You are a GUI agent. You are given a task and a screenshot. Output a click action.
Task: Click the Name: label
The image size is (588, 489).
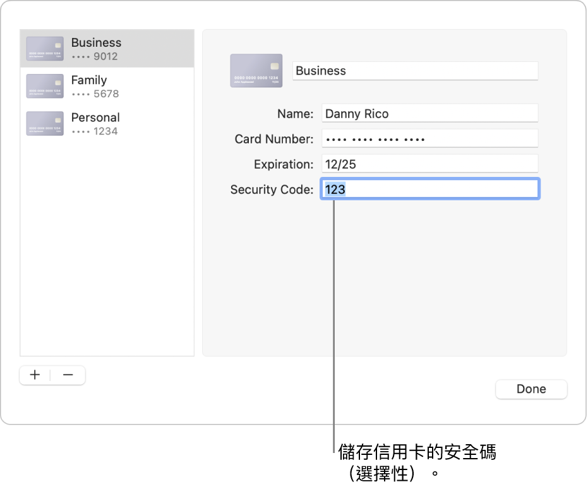[295, 114]
